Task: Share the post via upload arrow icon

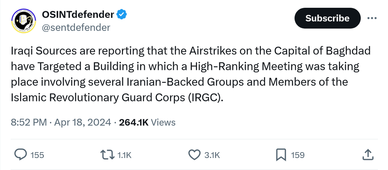Action: tap(367, 154)
